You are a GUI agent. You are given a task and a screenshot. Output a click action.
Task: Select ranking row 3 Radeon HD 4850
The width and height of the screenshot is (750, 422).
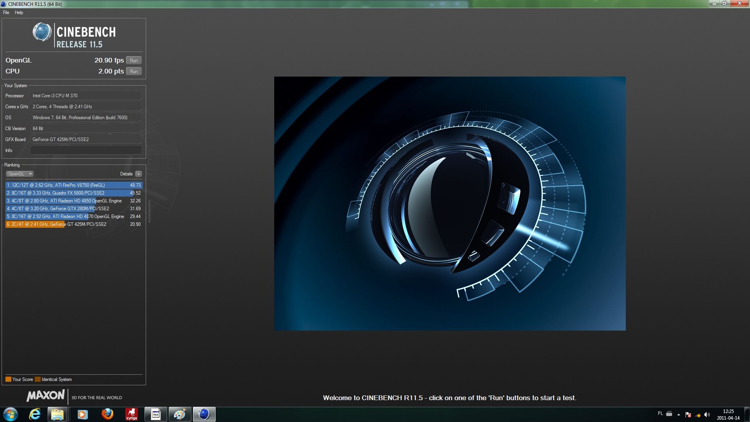(74, 201)
